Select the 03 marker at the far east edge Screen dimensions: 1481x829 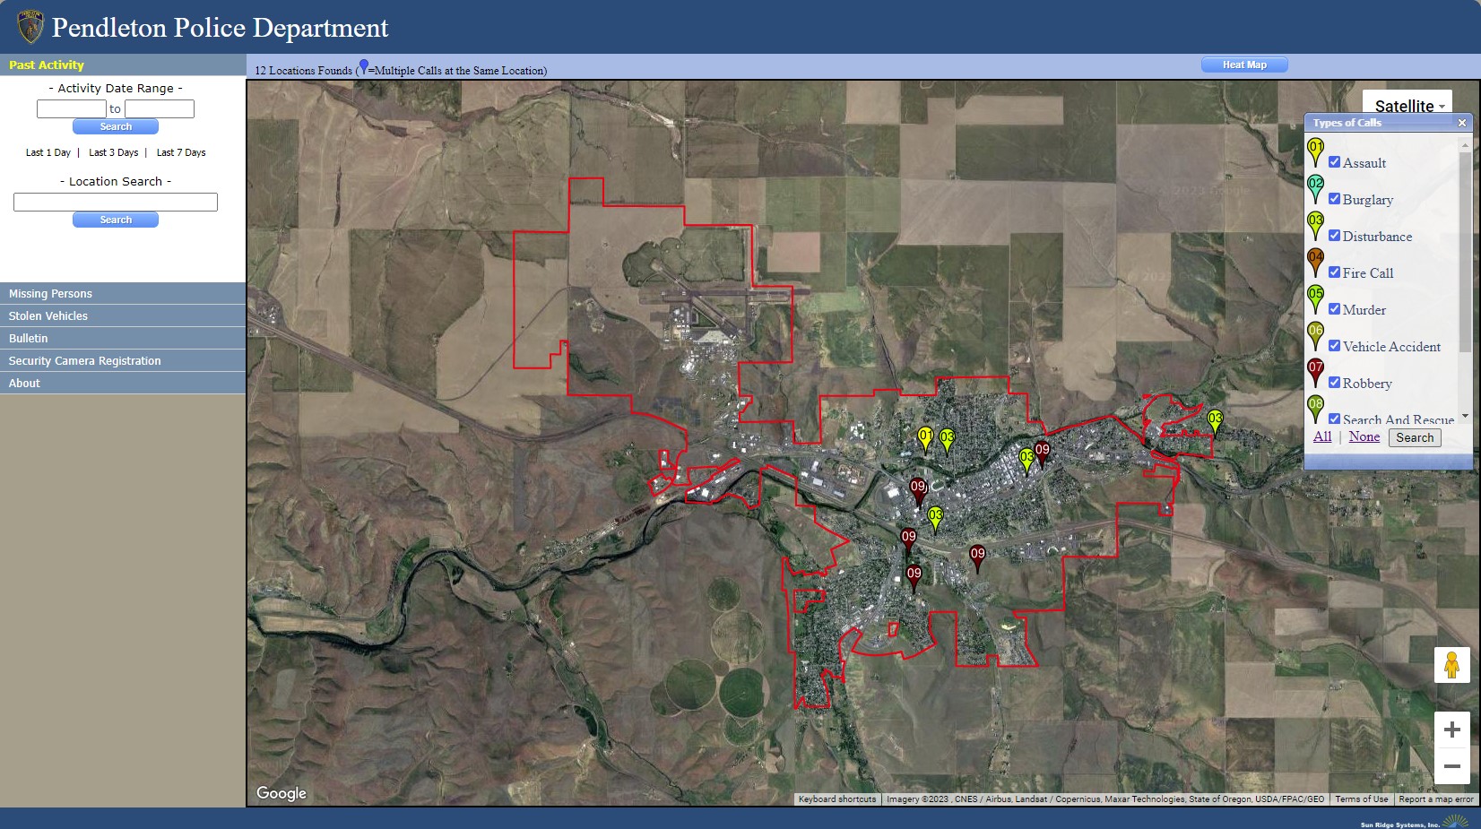coord(1214,419)
